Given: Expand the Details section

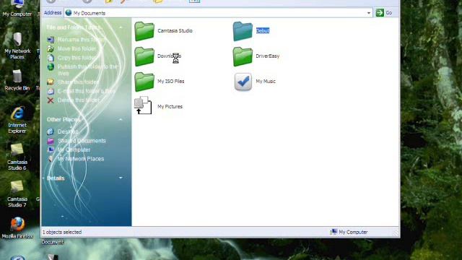Looking at the screenshot, I should point(121,178).
